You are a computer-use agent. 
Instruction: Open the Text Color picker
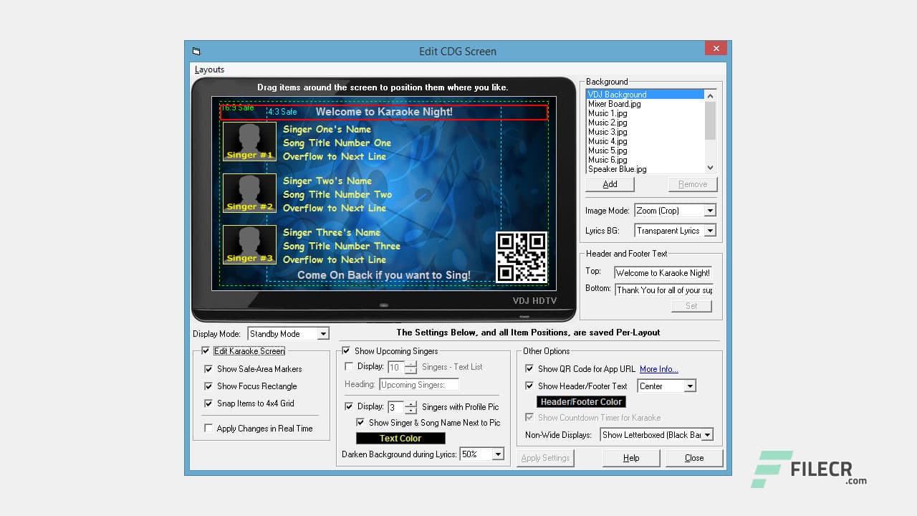(400, 438)
